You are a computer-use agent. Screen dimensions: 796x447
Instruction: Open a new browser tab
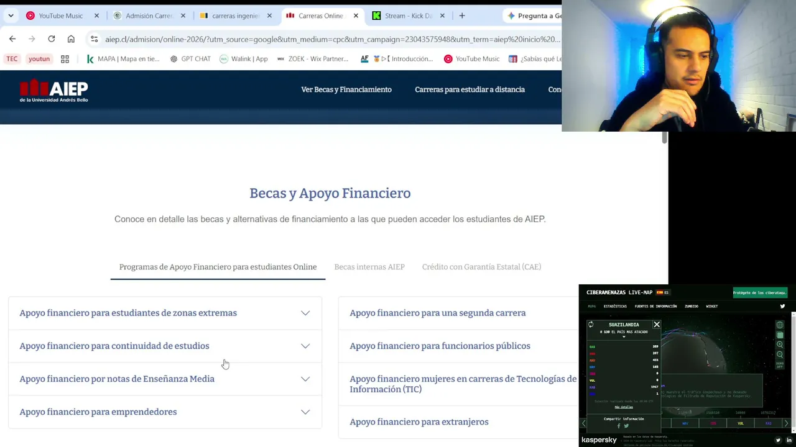click(x=461, y=16)
